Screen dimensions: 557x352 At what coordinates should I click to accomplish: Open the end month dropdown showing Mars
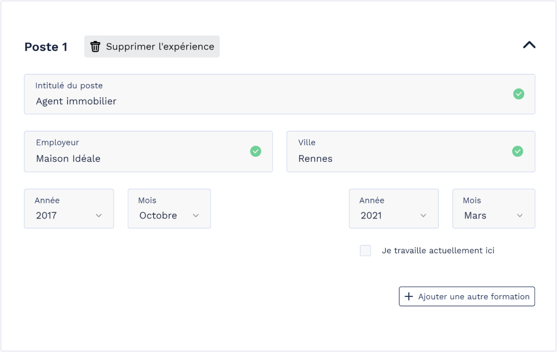(493, 208)
